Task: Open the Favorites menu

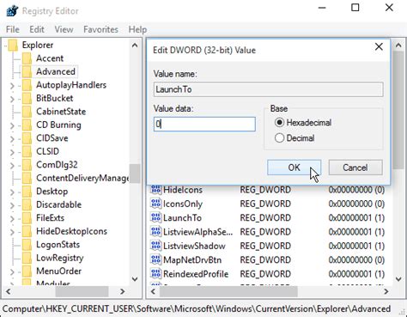Action: [100, 29]
